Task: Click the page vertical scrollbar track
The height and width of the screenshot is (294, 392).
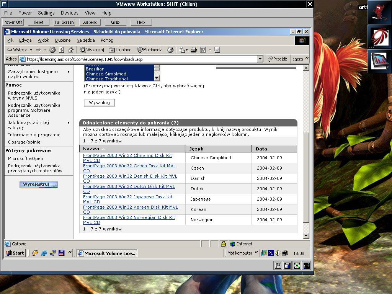Action: 306,100
